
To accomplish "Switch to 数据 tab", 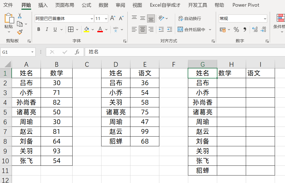I will coord(103,5).
